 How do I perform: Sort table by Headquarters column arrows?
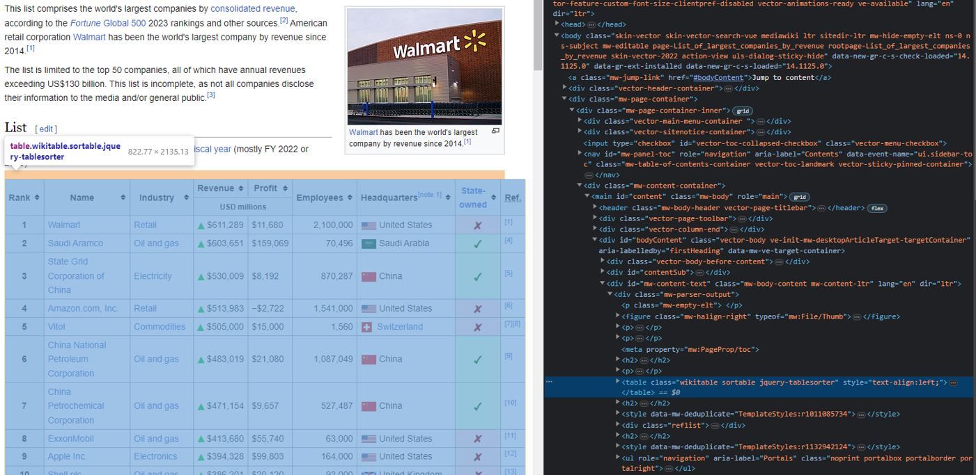(x=448, y=198)
